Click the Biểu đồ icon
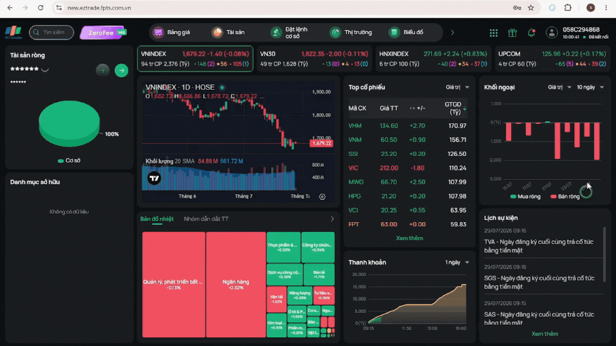The height and width of the screenshot is (346, 616). tap(394, 32)
